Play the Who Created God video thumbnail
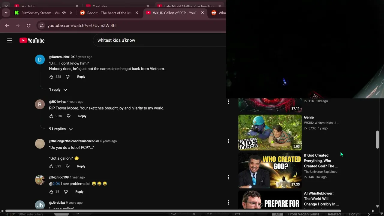The height and width of the screenshot is (216, 384). point(270,170)
